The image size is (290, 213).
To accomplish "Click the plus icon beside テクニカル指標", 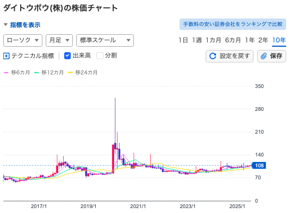I will click(7, 56).
